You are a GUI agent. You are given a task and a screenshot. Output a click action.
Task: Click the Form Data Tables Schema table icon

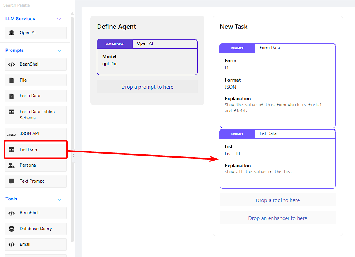coord(12,112)
